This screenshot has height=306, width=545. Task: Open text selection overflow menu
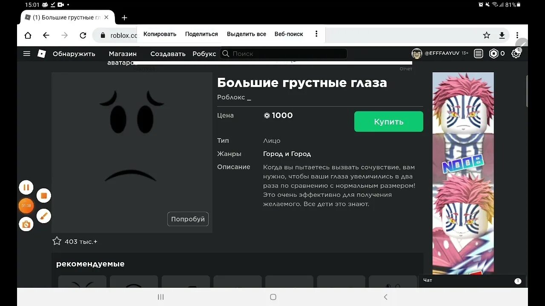pos(316,34)
